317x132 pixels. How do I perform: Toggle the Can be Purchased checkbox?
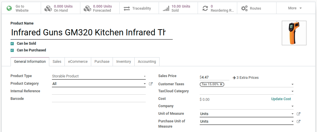(x=12, y=50)
